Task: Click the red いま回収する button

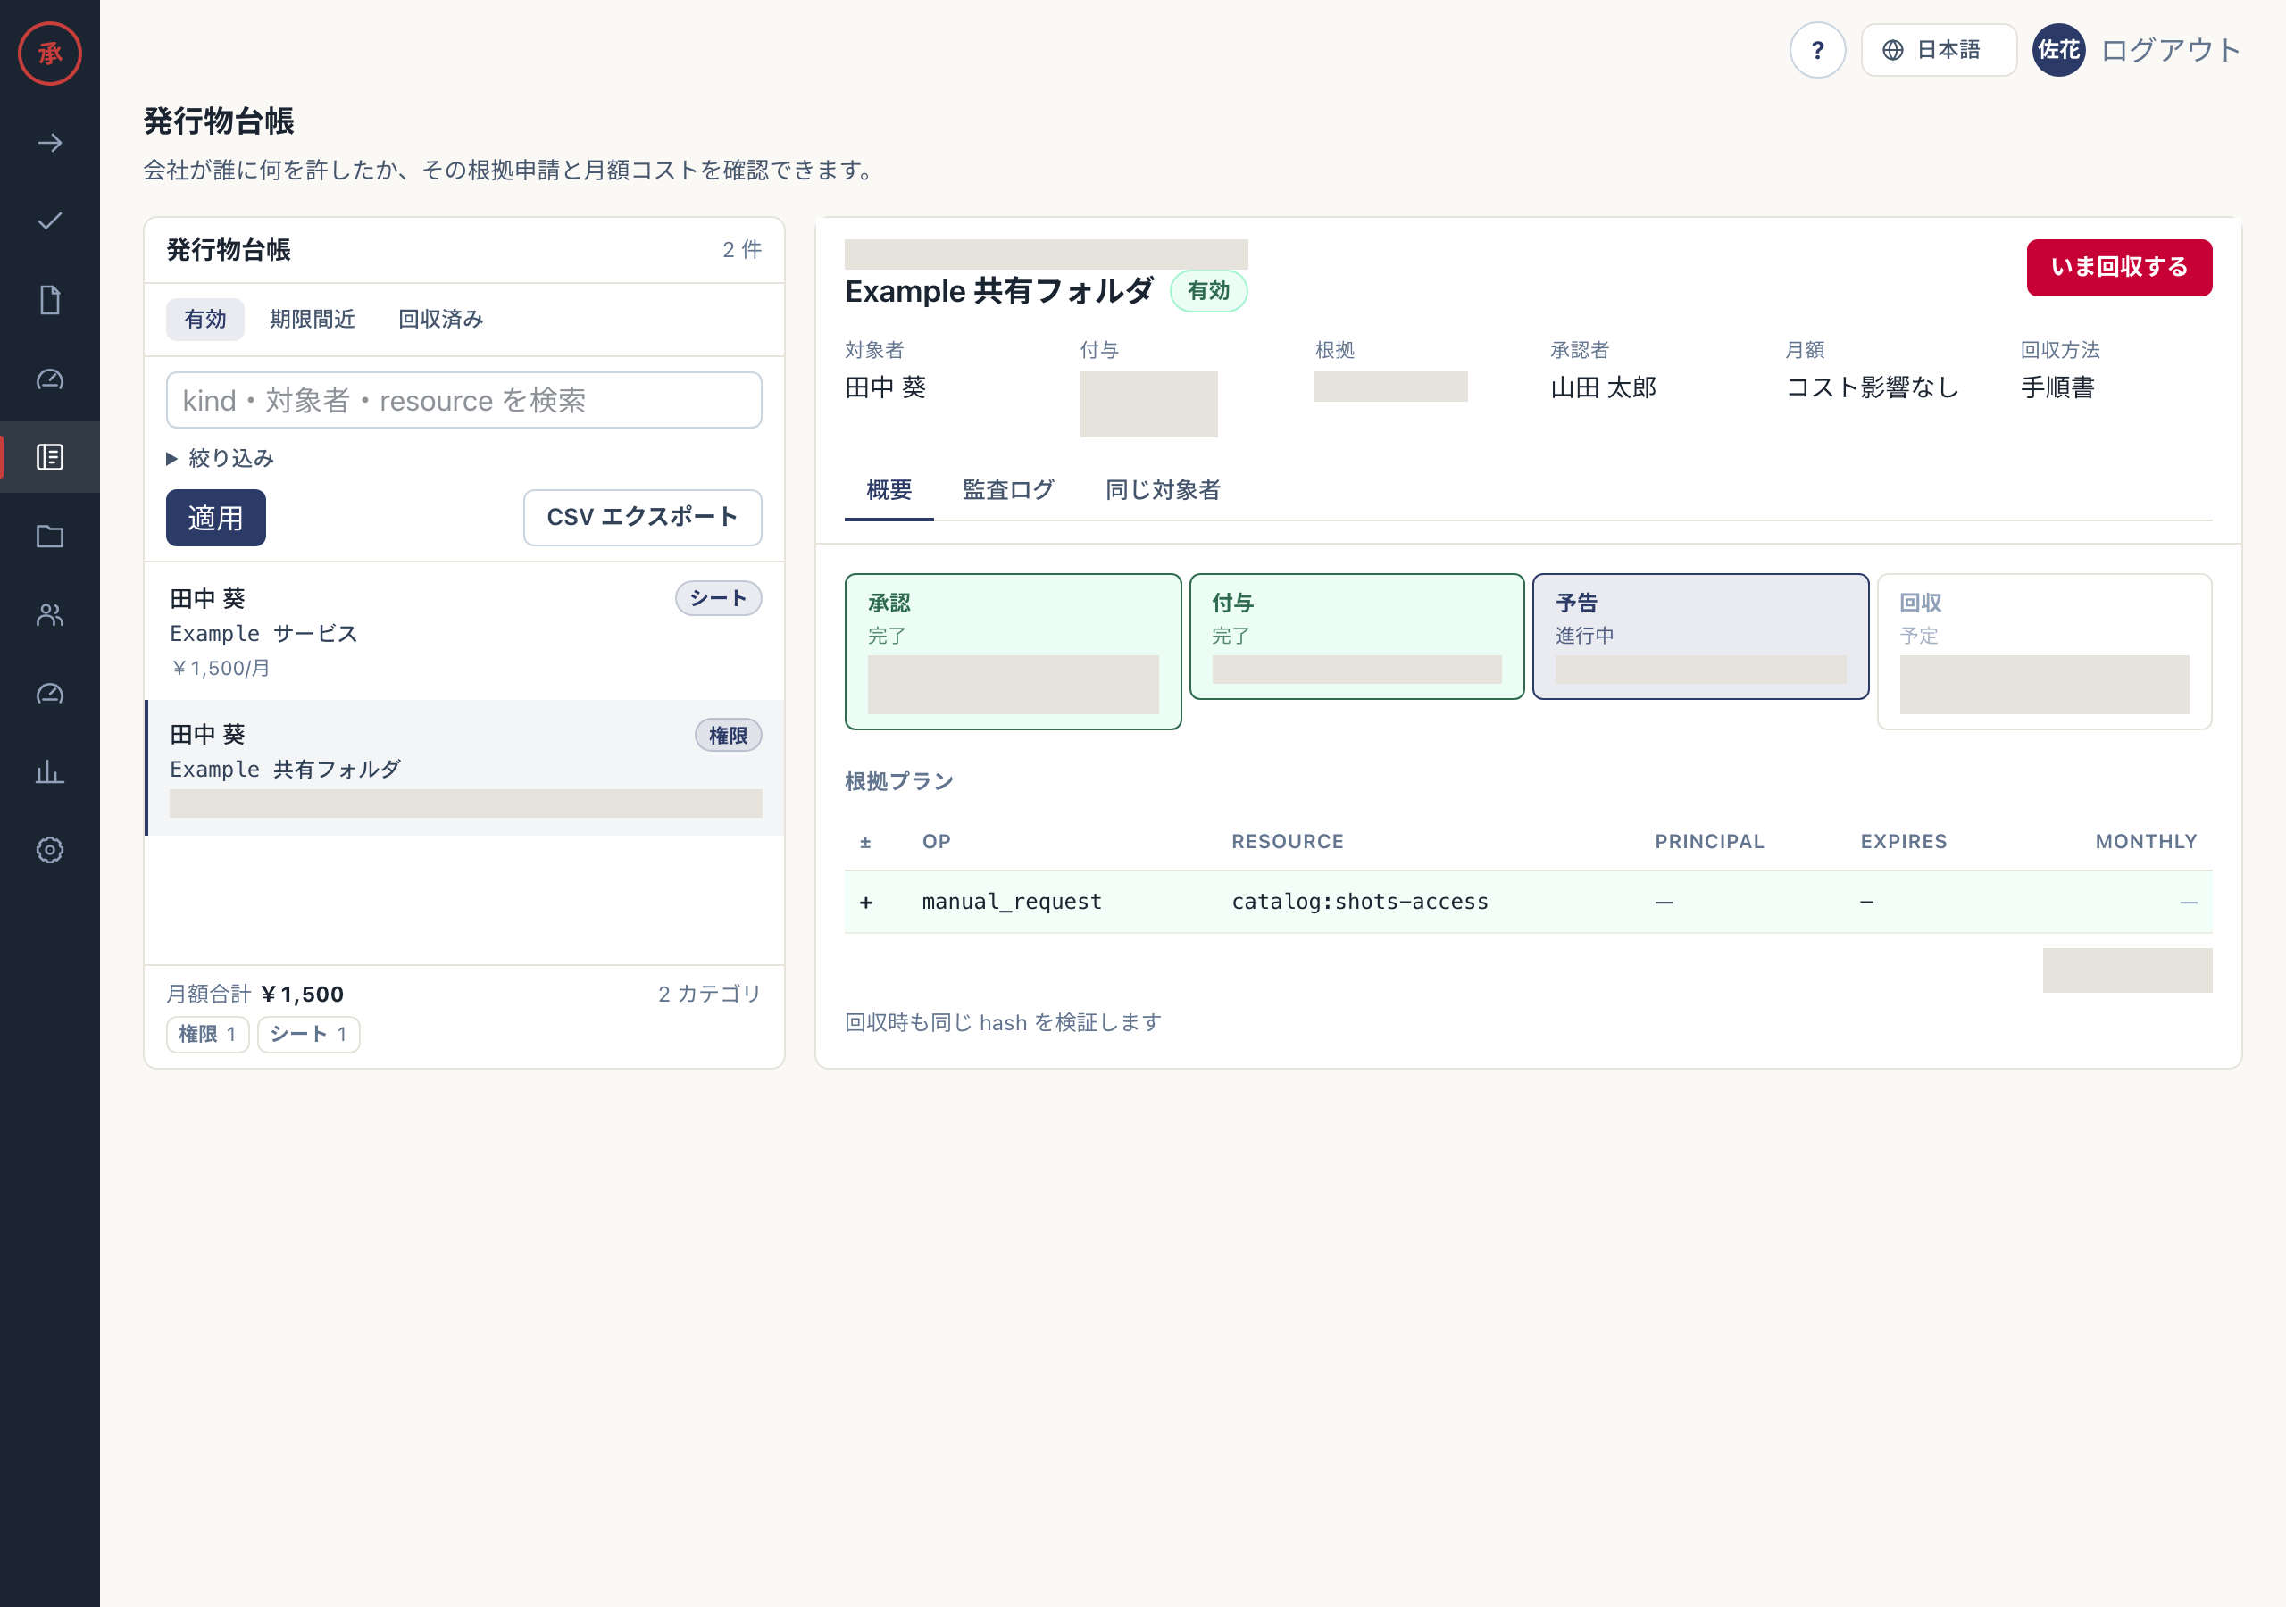Action: pos(2119,268)
